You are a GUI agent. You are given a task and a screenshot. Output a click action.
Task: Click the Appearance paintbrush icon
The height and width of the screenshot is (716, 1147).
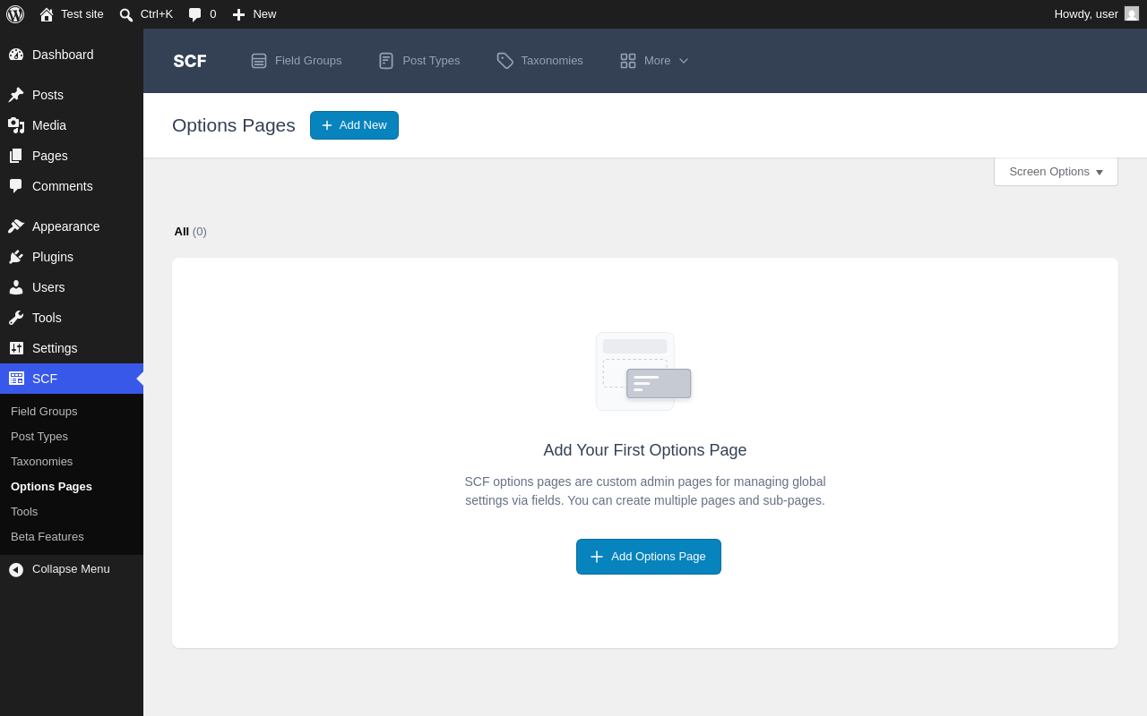16,226
